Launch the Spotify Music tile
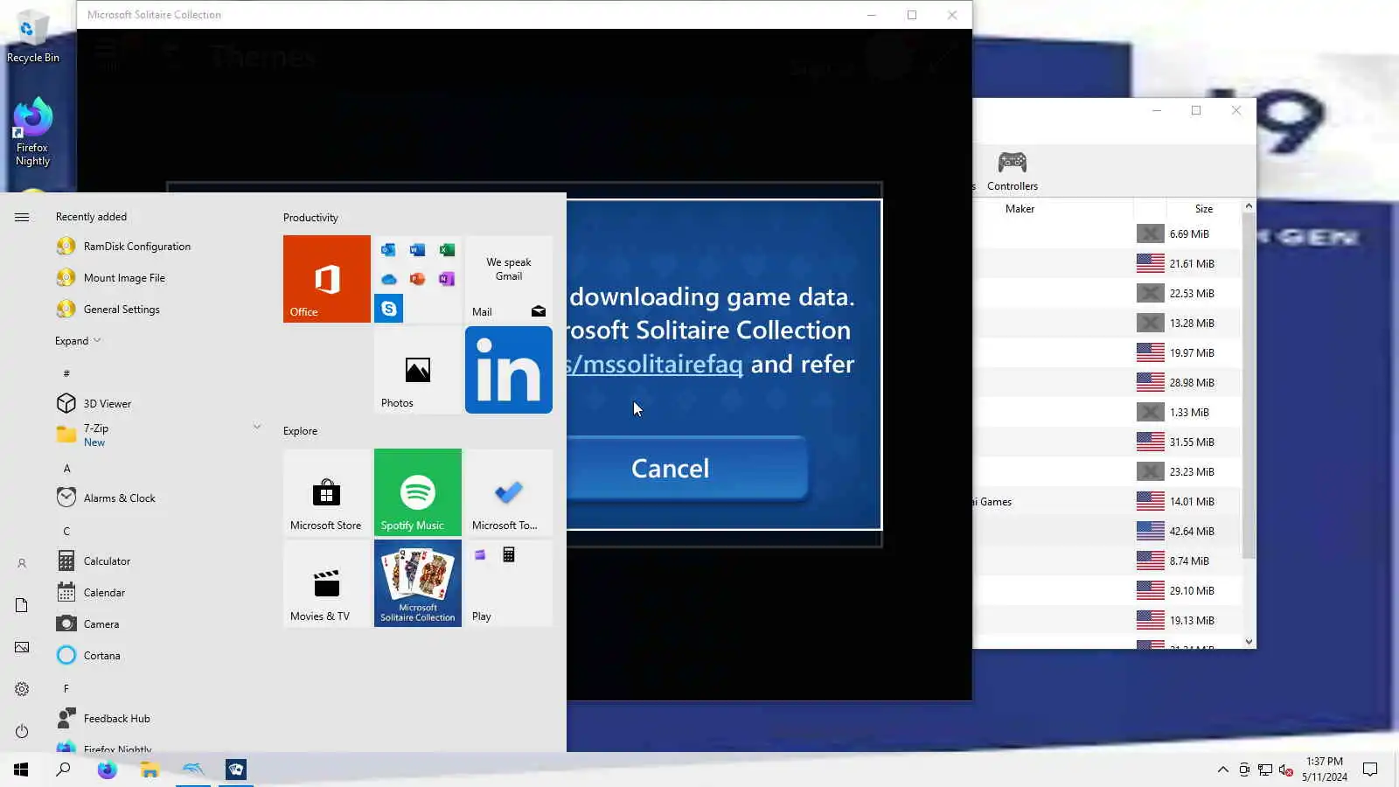The height and width of the screenshot is (787, 1399). point(418,492)
